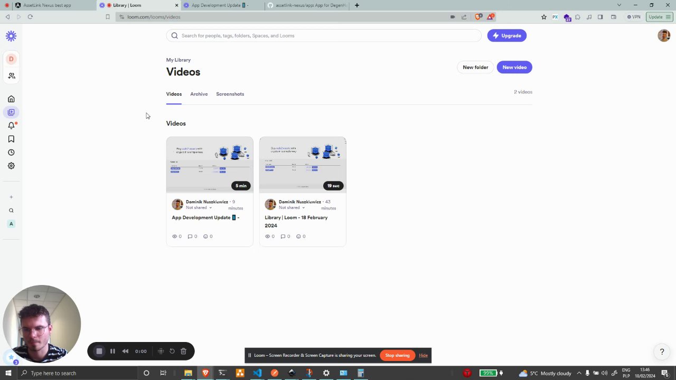Toggle Brave VPN
The width and height of the screenshot is (676, 380).
tap(634, 17)
